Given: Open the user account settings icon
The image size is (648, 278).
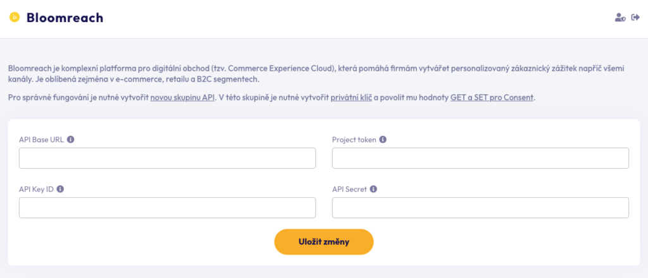Looking at the screenshot, I should [x=620, y=18].
